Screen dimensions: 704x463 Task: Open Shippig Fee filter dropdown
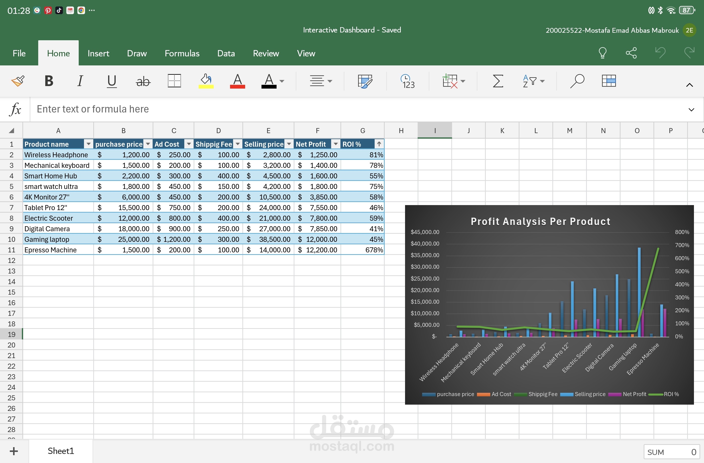[238, 144]
